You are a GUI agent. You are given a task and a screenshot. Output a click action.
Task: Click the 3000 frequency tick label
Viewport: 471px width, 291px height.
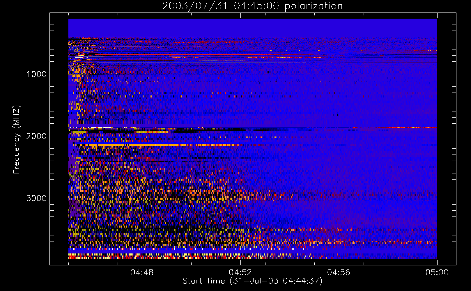(x=36, y=198)
